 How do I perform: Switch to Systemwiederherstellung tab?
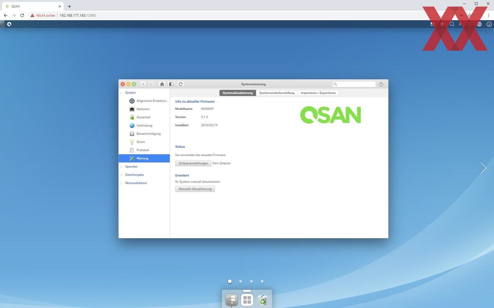click(277, 93)
